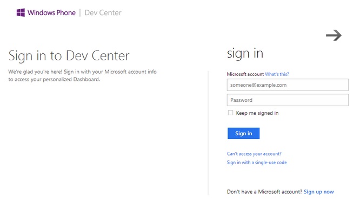Open Can't access your account? link

(254, 154)
